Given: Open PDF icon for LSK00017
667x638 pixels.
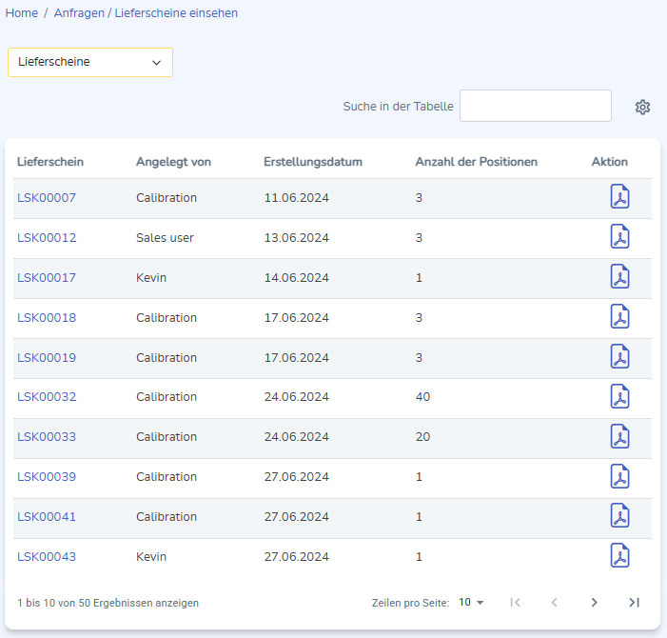Looking at the screenshot, I should [619, 278].
